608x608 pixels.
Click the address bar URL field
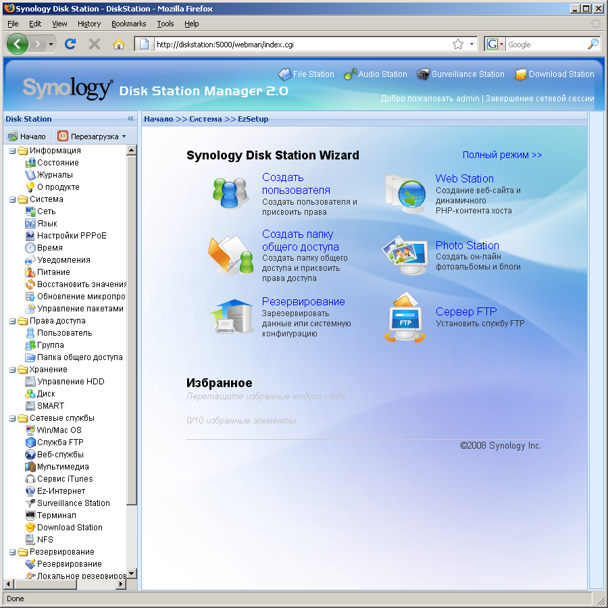coord(303,45)
